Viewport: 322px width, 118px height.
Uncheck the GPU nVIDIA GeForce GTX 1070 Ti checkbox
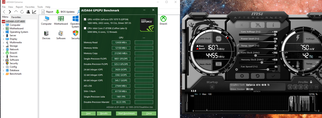tap(85, 19)
